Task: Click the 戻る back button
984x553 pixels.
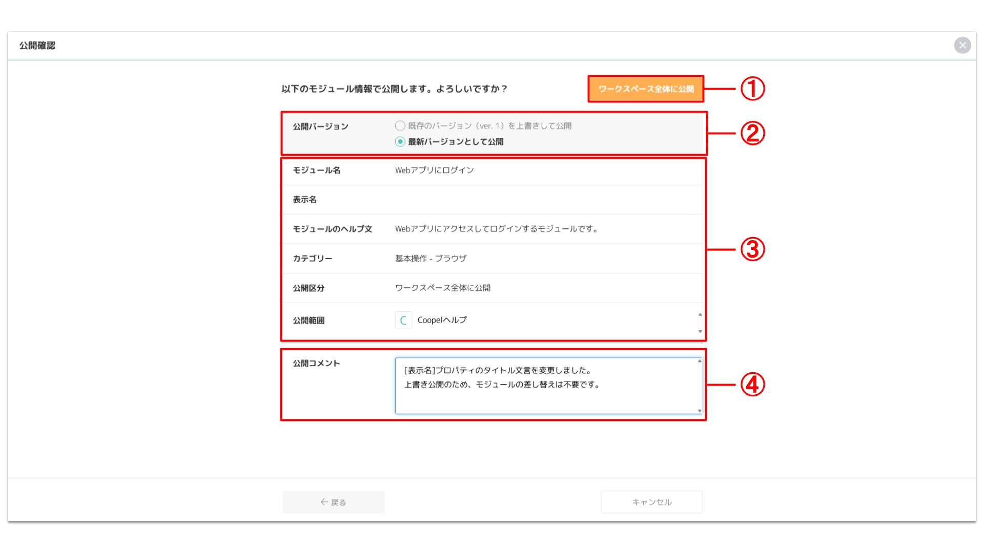Action: 334,502
